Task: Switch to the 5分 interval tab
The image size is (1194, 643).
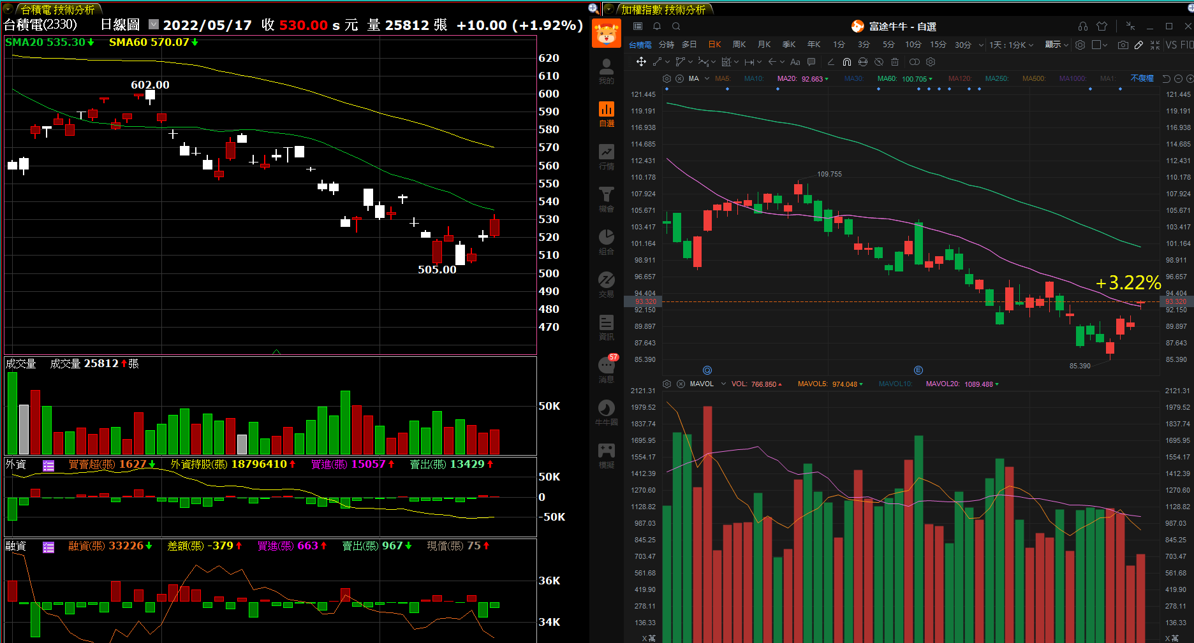Action: (x=888, y=45)
